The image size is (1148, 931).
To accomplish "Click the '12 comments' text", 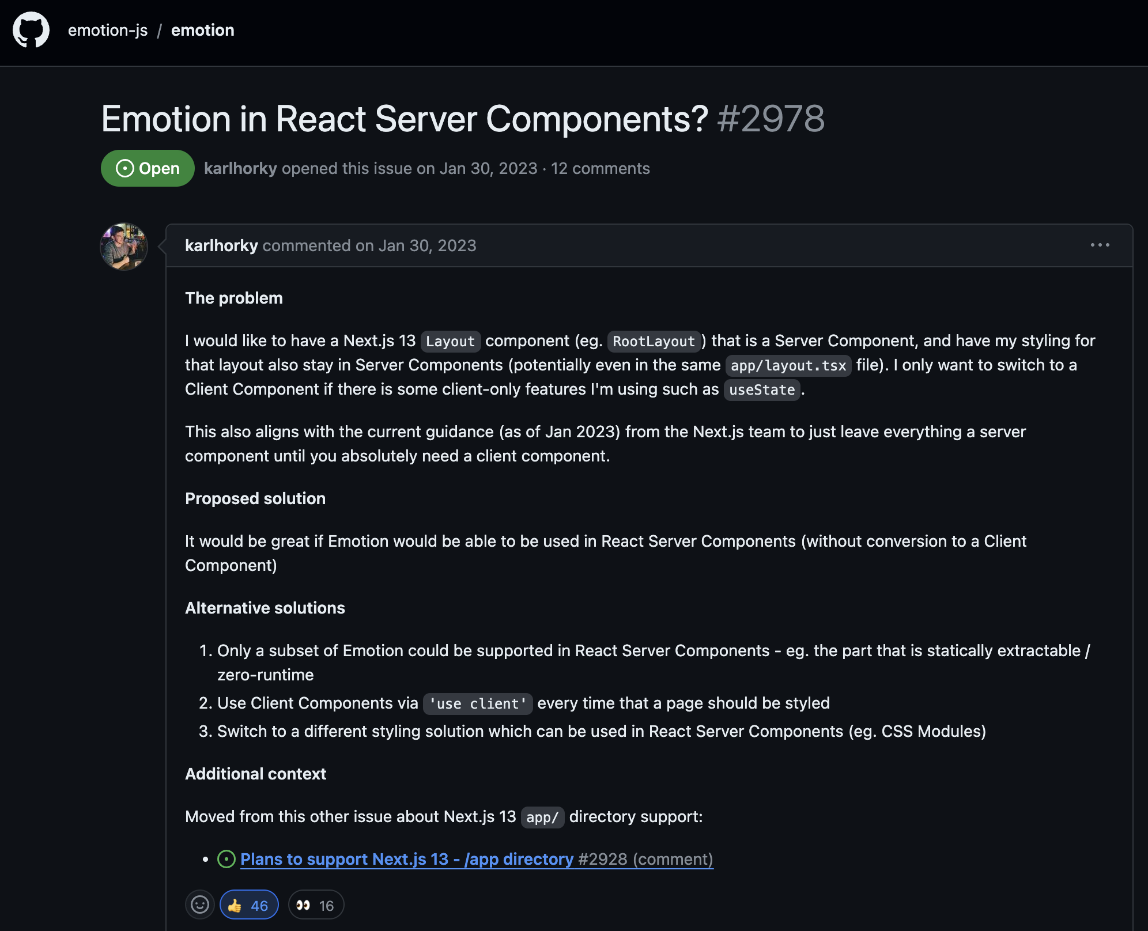I will (600, 168).
